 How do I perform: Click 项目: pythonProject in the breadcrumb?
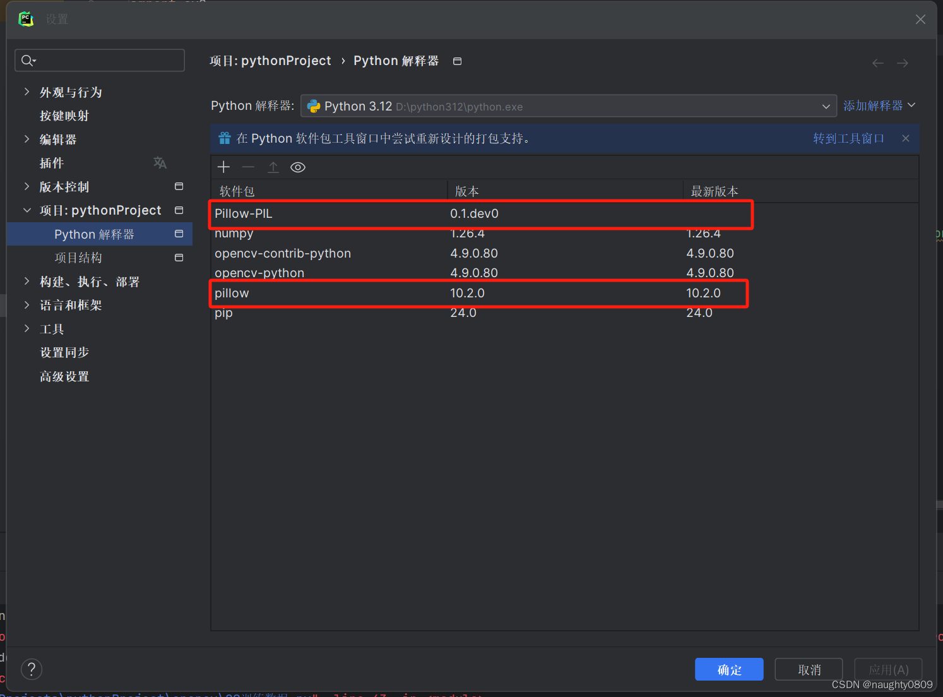point(270,61)
